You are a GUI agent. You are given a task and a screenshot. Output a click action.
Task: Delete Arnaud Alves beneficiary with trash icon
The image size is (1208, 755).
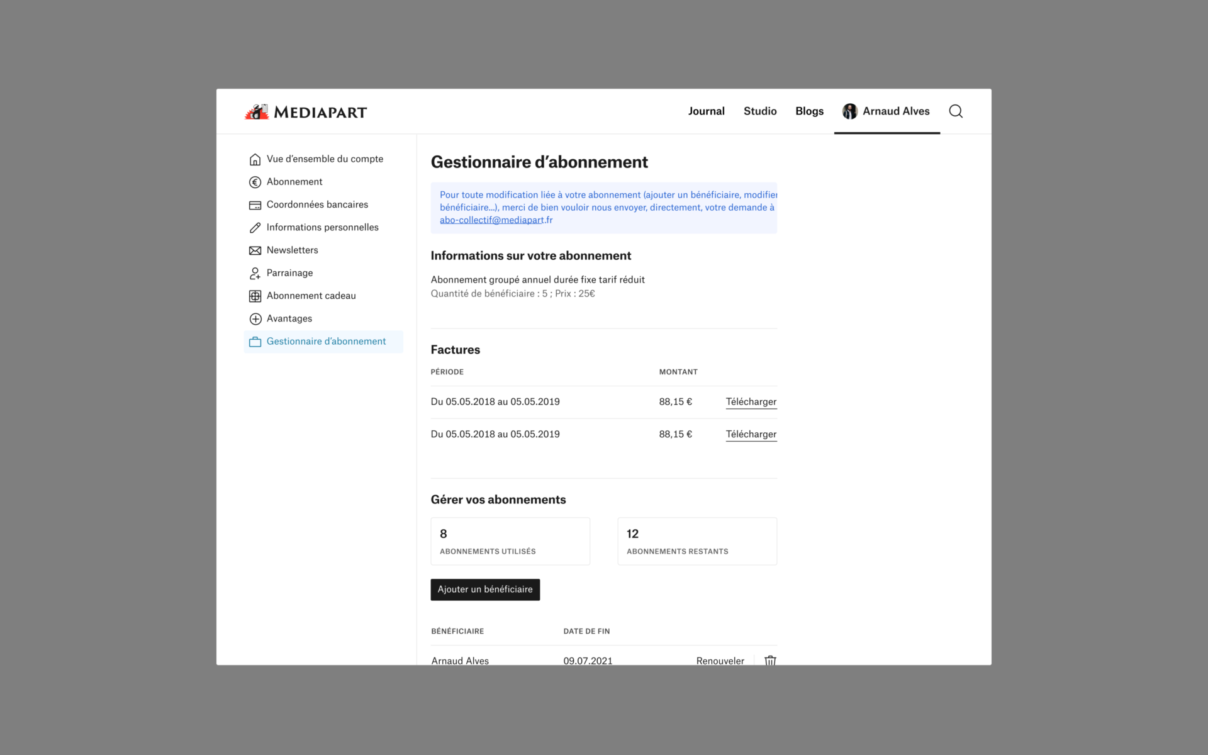coord(769,661)
